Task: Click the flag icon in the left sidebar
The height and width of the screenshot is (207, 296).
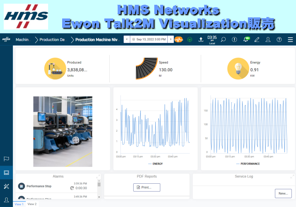Action: point(6,159)
